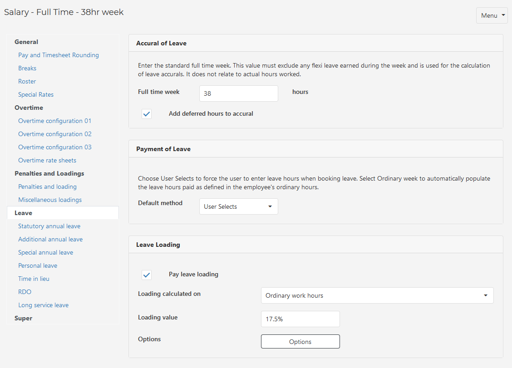Toggle Add deferred hours to accrual checkbox
Image resolution: width=512 pixels, height=368 pixels.
click(x=147, y=114)
